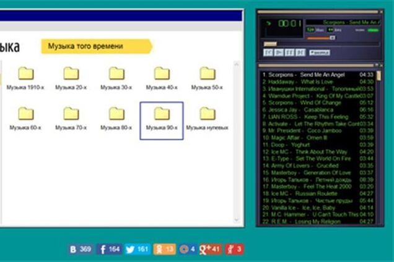Click the playlist scrollbar thumb

[x=379, y=76]
